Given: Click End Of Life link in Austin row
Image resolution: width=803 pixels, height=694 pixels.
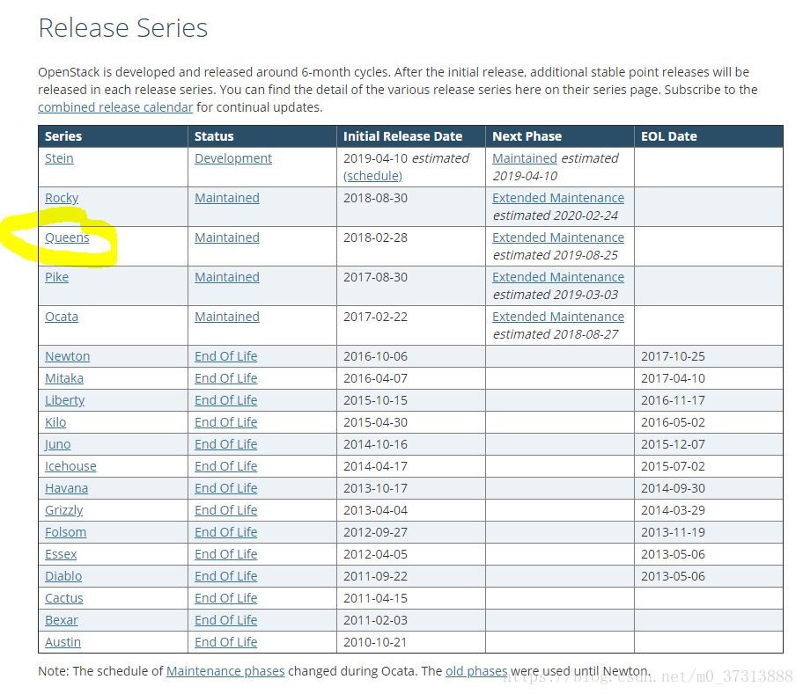Looking at the screenshot, I should coord(225,642).
